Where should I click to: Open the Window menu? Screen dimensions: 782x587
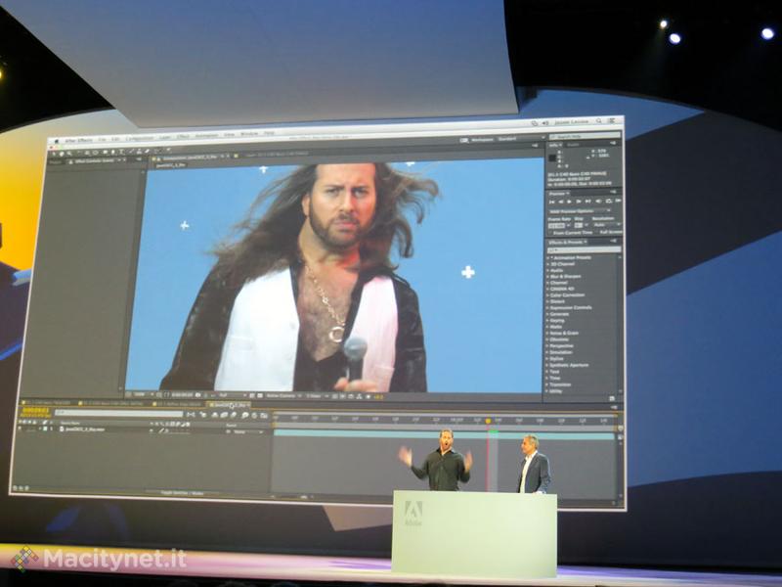[249, 135]
